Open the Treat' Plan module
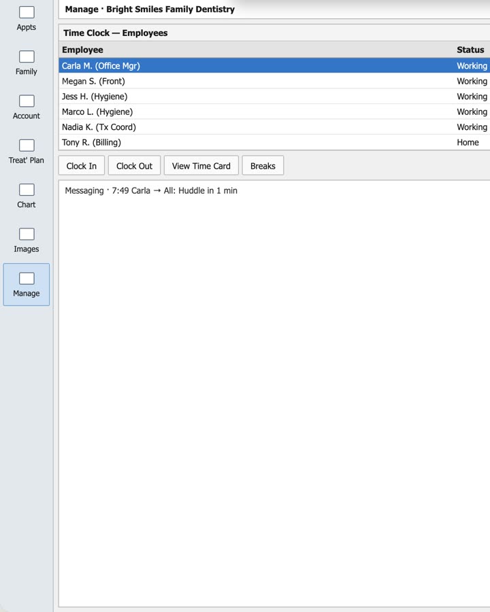 pyautogui.click(x=26, y=152)
